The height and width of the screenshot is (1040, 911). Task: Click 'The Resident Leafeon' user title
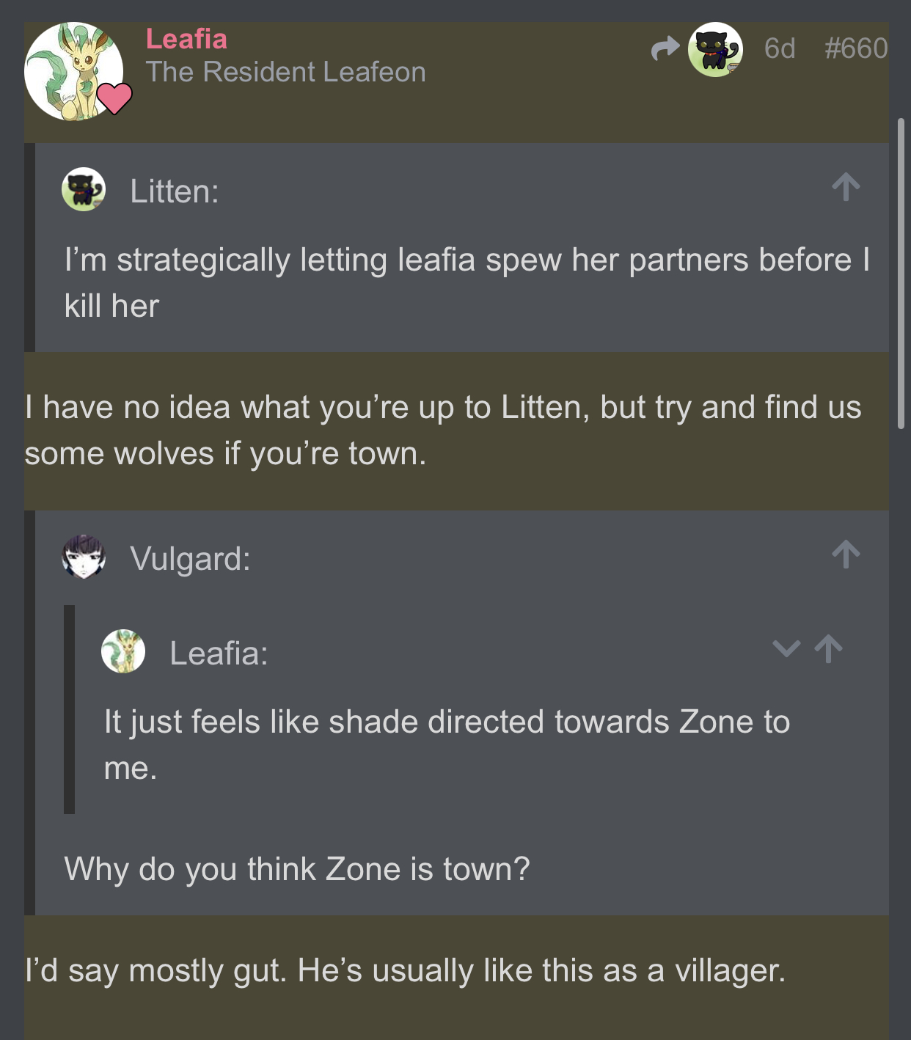(285, 72)
